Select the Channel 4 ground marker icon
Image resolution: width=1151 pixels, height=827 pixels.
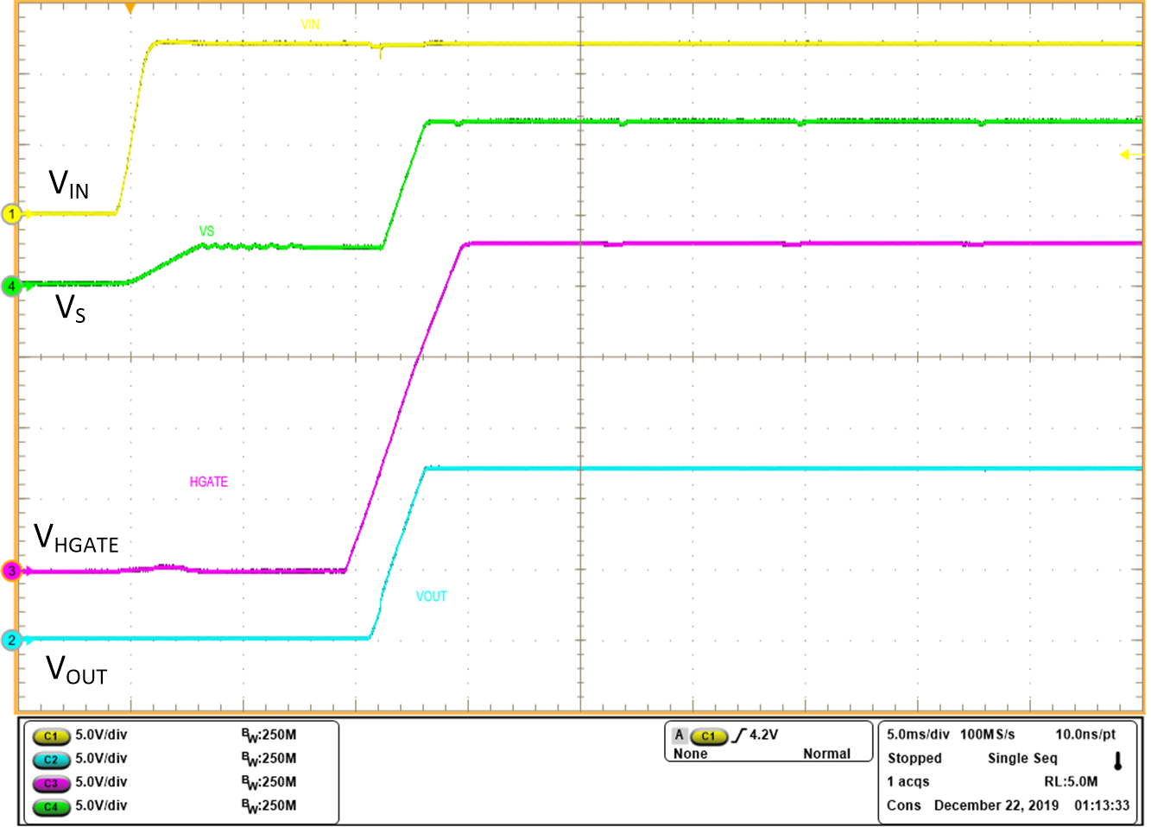[9, 287]
